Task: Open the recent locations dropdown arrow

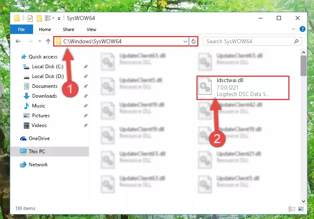Action: coord(40,41)
